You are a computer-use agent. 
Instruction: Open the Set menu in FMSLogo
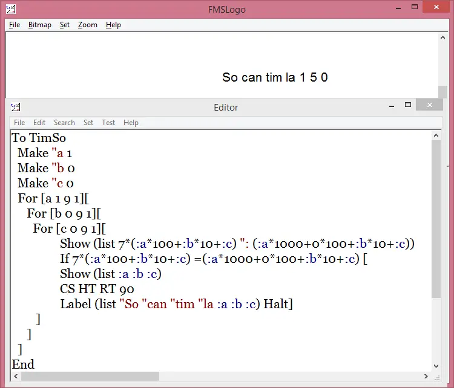click(x=65, y=25)
